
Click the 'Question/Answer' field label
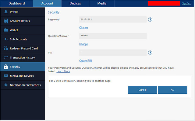[58, 36]
